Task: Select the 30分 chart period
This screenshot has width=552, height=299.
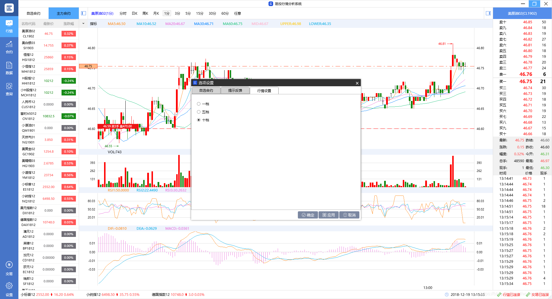Action: click(212, 14)
